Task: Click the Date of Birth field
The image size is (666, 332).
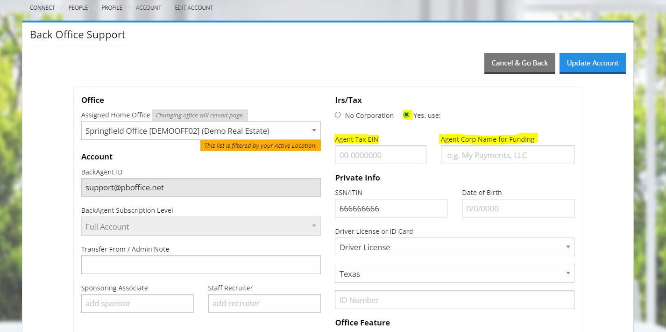Action: click(517, 208)
